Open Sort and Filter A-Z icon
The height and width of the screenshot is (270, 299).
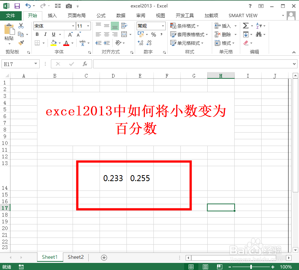pos(259,26)
